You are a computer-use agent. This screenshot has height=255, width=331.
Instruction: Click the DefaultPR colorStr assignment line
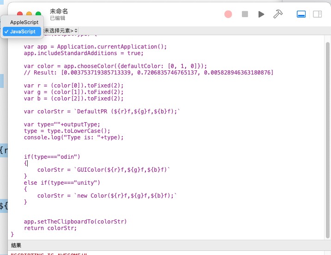[x=102, y=112]
